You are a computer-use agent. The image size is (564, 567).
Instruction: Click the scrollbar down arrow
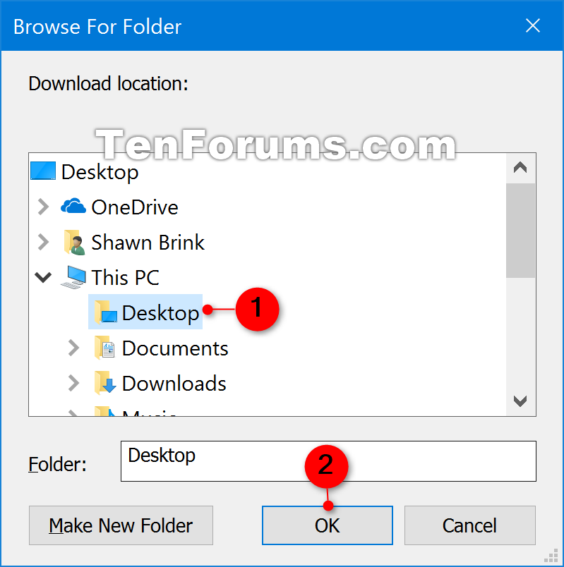tap(520, 401)
